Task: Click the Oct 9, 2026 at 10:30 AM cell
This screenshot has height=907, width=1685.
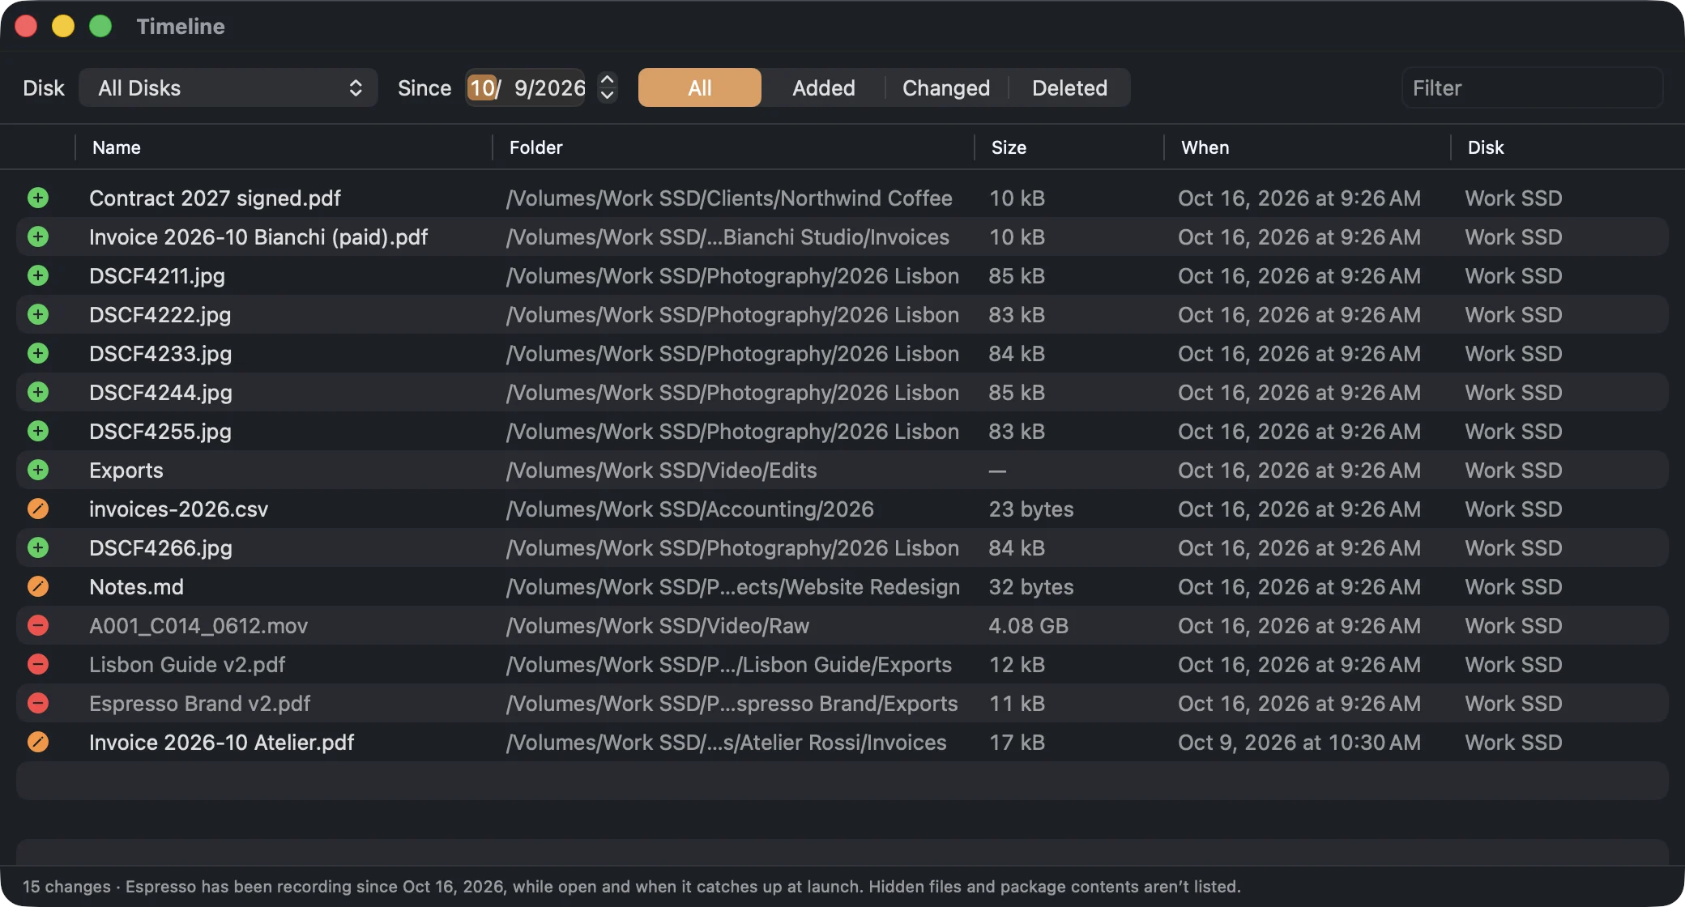Action: coord(1299,742)
